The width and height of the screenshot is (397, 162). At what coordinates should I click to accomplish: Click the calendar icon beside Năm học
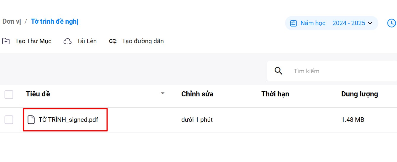coord(293,23)
